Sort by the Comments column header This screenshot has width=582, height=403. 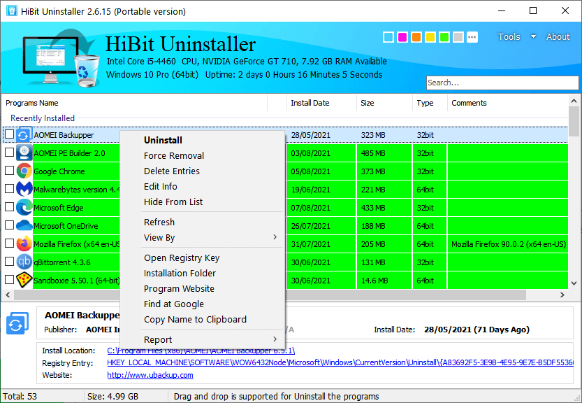(507, 103)
